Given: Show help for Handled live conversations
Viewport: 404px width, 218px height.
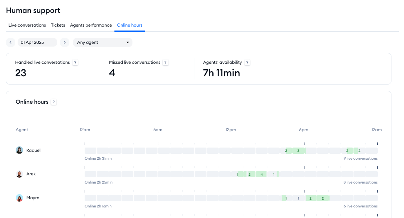Looking at the screenshot, I should pyautogui.click(x=75, y=62).
